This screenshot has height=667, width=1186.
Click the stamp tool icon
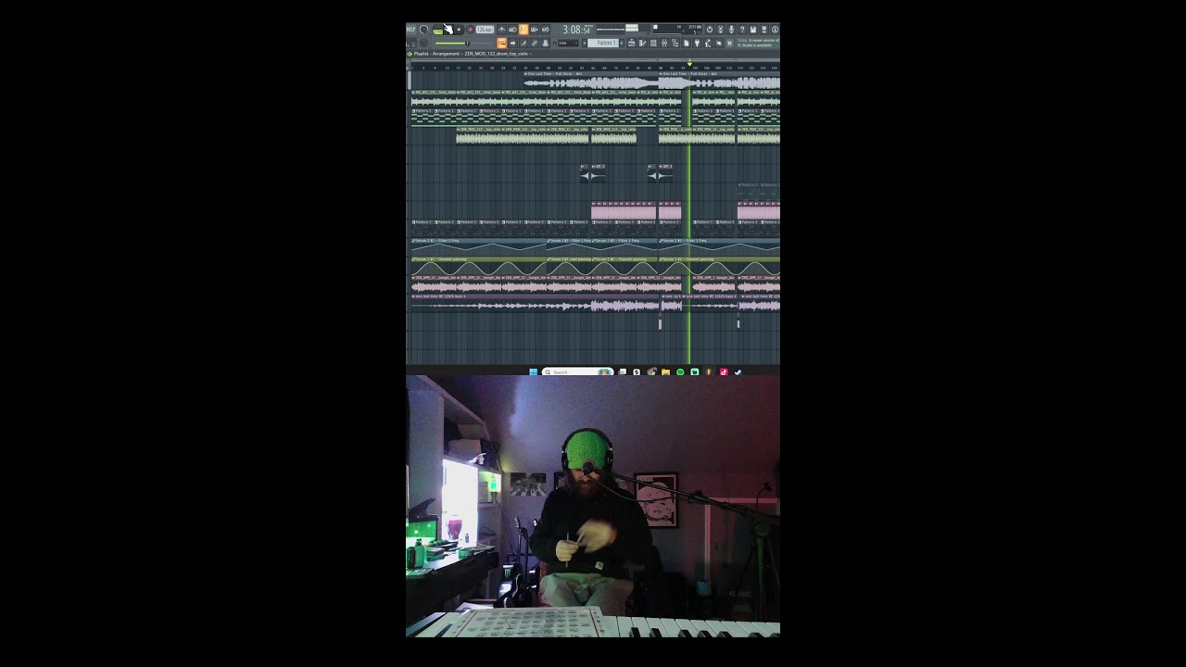pos(545,43)
